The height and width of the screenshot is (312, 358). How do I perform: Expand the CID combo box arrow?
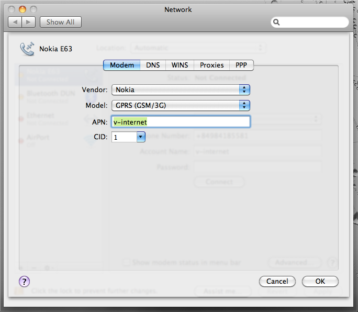(141, 137)
